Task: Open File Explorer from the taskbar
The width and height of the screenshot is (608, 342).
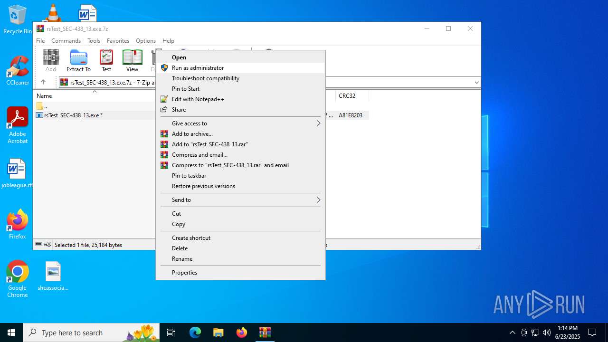Action: (218, 332)
